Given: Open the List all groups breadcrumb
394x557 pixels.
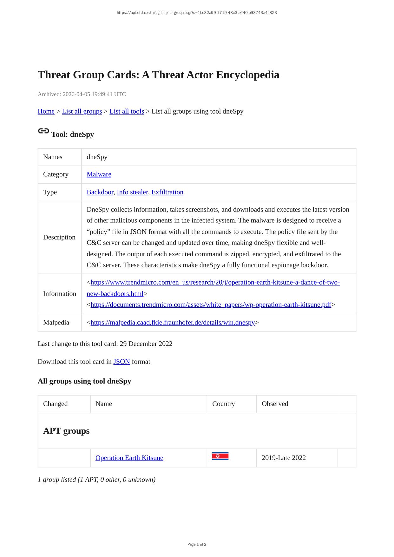Looking at the screenshot, I should click(82, 111).
